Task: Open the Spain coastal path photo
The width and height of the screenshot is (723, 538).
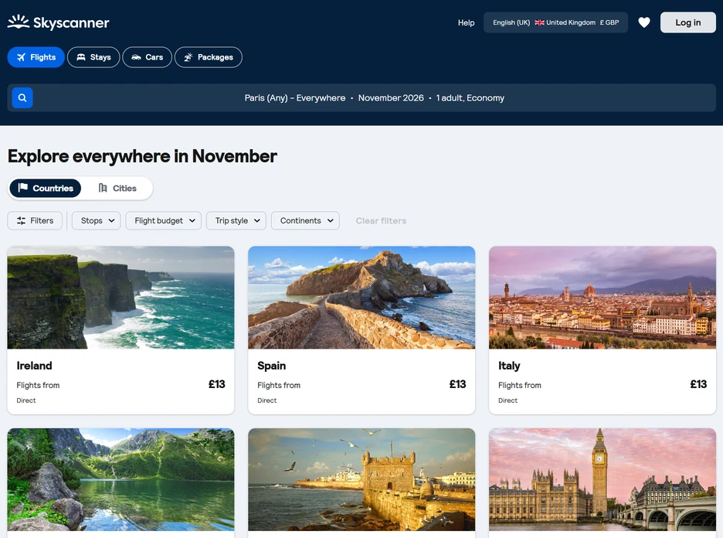Action: [x=361, y=297]
